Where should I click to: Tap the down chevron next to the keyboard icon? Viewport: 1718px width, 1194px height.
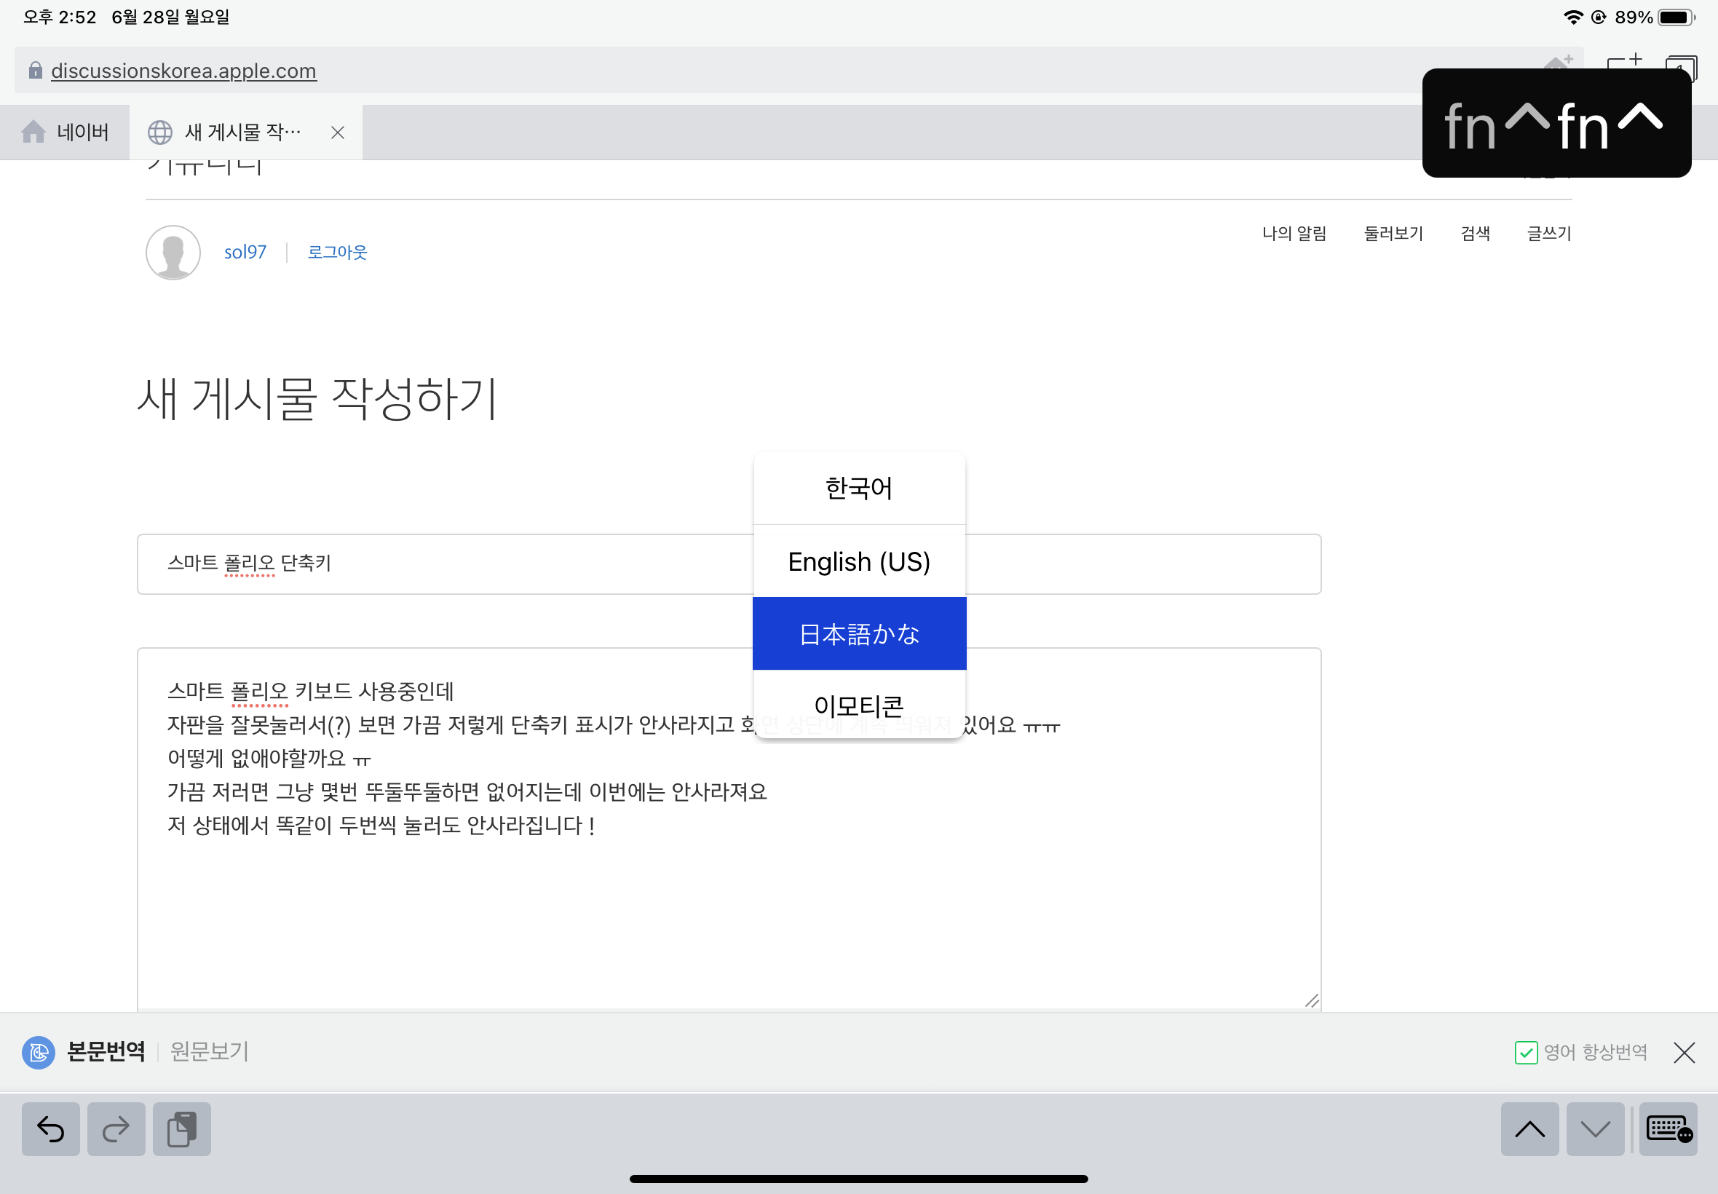1596,1129
